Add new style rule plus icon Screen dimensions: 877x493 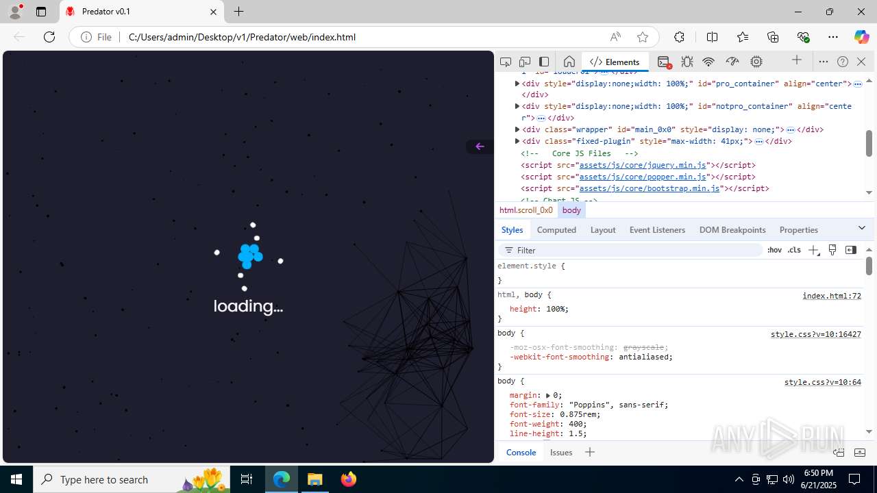tap(813, 250)
